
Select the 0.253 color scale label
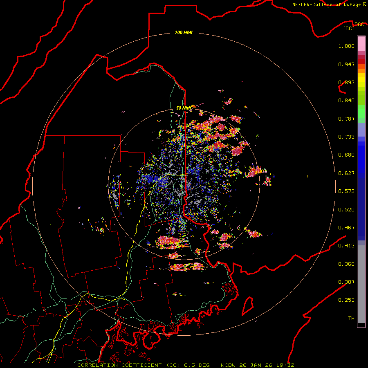click(x=346, y=300)
